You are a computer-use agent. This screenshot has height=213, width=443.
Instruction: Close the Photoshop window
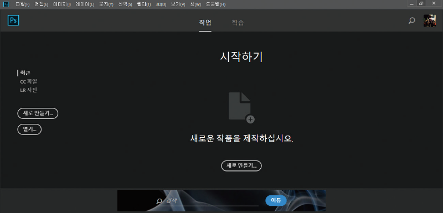coord(434,3)
